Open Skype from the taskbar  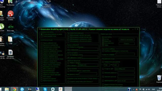click(45, 89)
